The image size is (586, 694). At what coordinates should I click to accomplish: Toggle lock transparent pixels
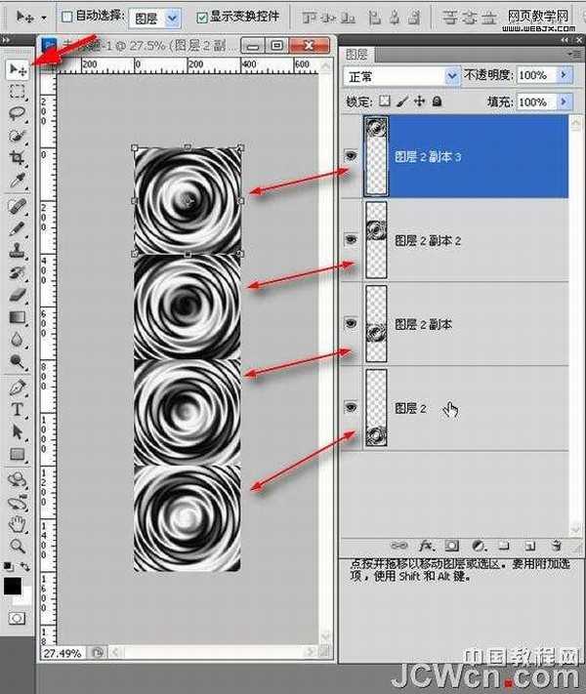385,102
